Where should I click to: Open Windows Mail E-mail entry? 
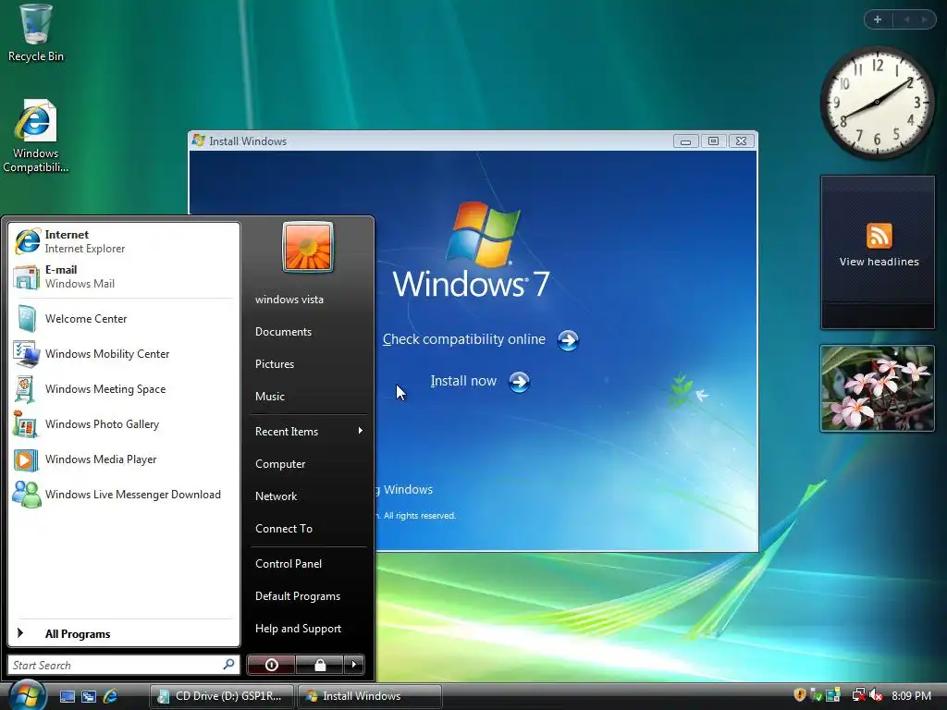[123, 276]
